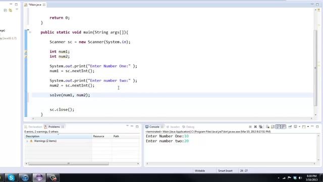Switch to the Declaration tab
The width and height of the screenshot is (323, 182).
click(33, 127)
